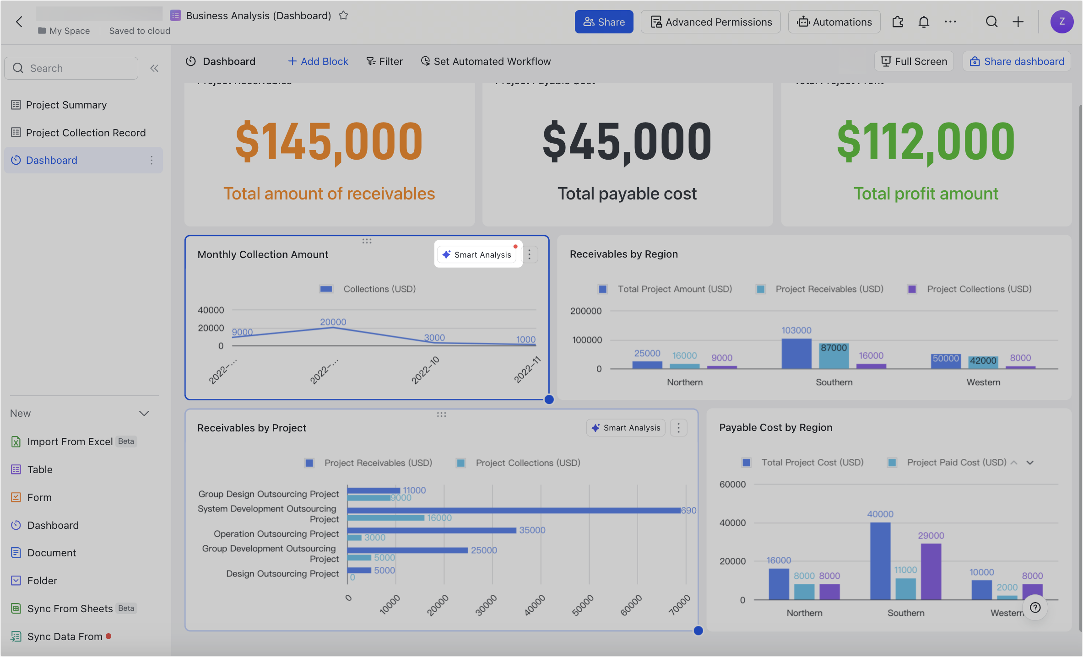
Task: Add a new block with Add Block
Action: pyautogui.click(x=318, y=61)
